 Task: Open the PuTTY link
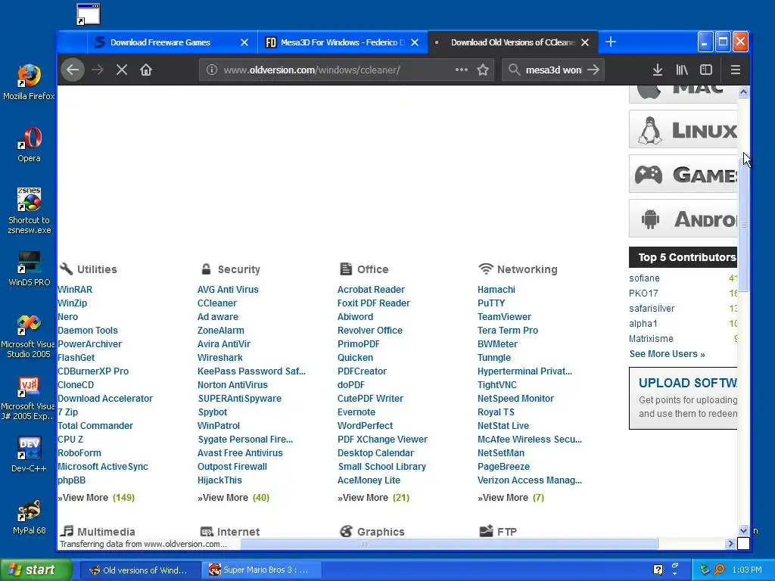pyautogui.click(x=491, y=303)
